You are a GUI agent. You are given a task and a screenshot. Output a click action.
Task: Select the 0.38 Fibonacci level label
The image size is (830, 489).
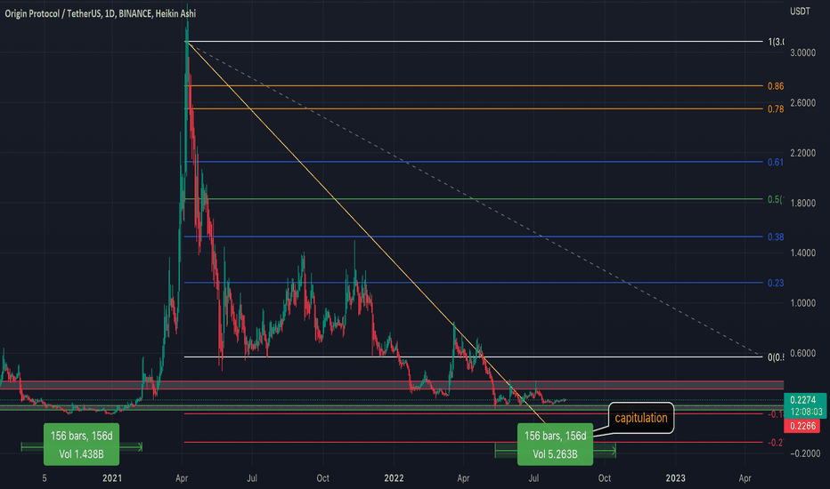click(x=776, y=236)
